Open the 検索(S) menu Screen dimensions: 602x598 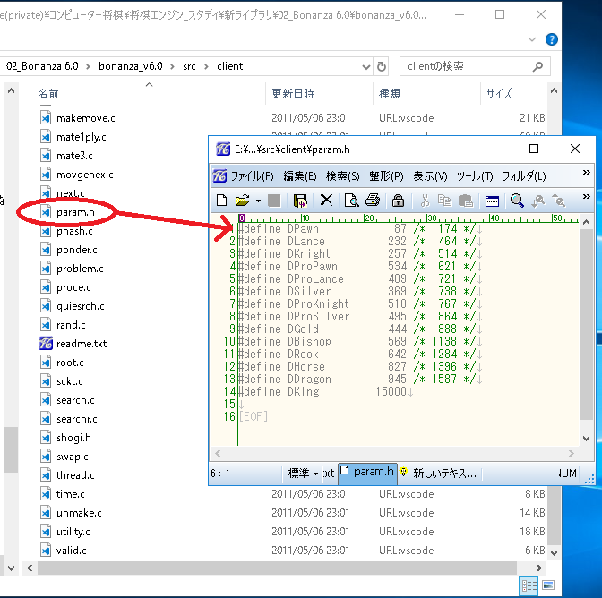(343, 176)
